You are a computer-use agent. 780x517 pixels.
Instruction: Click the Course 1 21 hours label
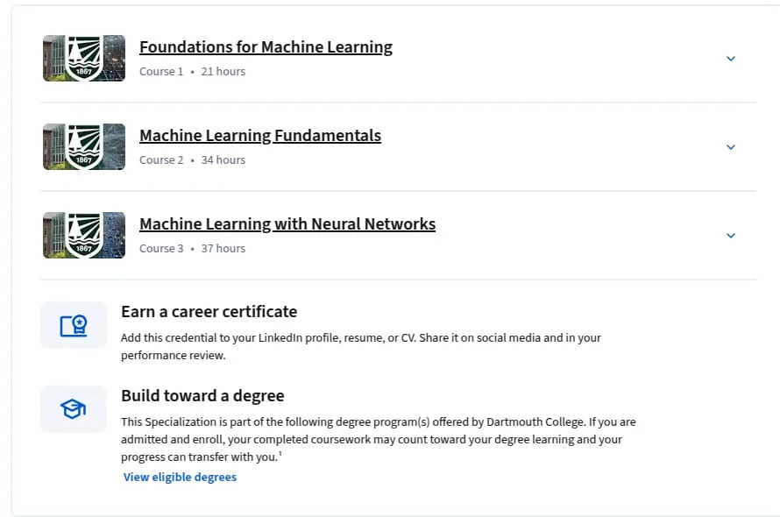193,72
